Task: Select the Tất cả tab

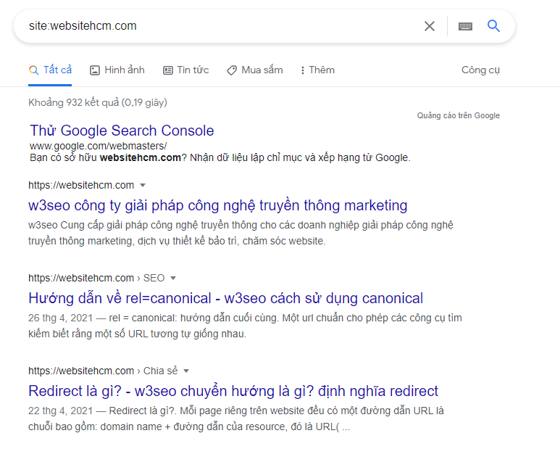Action: 51,70
